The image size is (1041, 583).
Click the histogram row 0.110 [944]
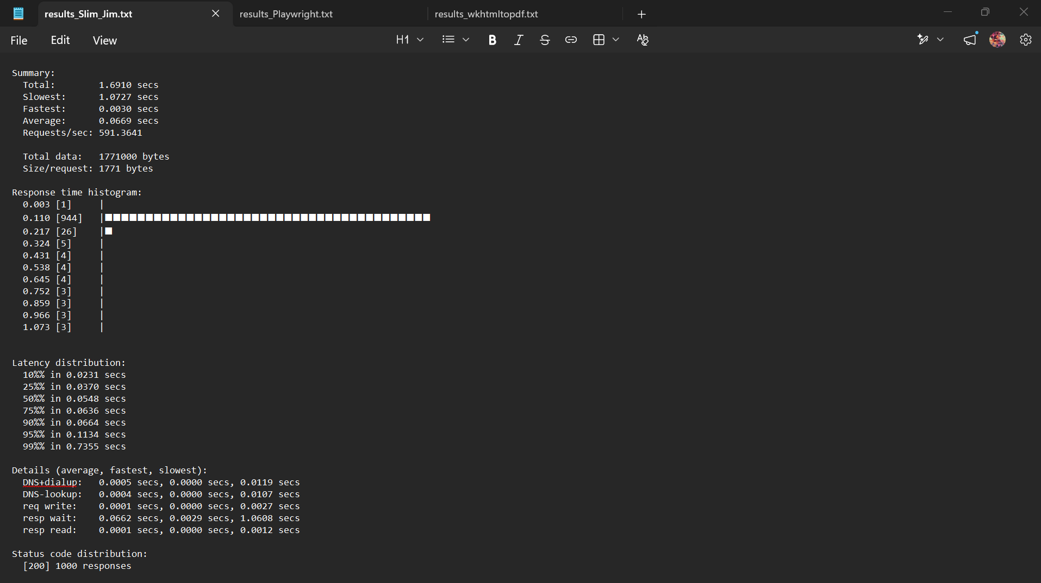point(226,218)
